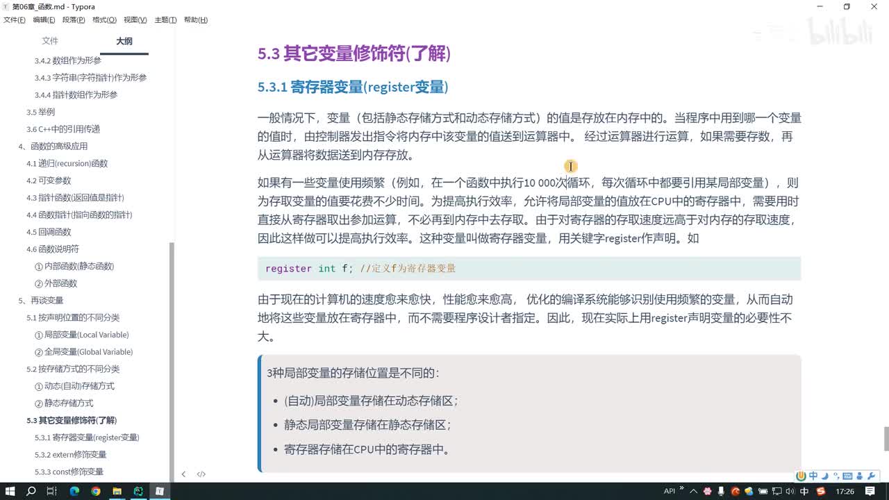Open the 视图(V) menu

[135, 20]
